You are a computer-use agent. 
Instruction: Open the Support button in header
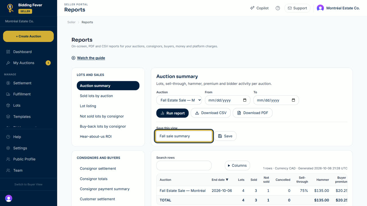pos(297,8)
